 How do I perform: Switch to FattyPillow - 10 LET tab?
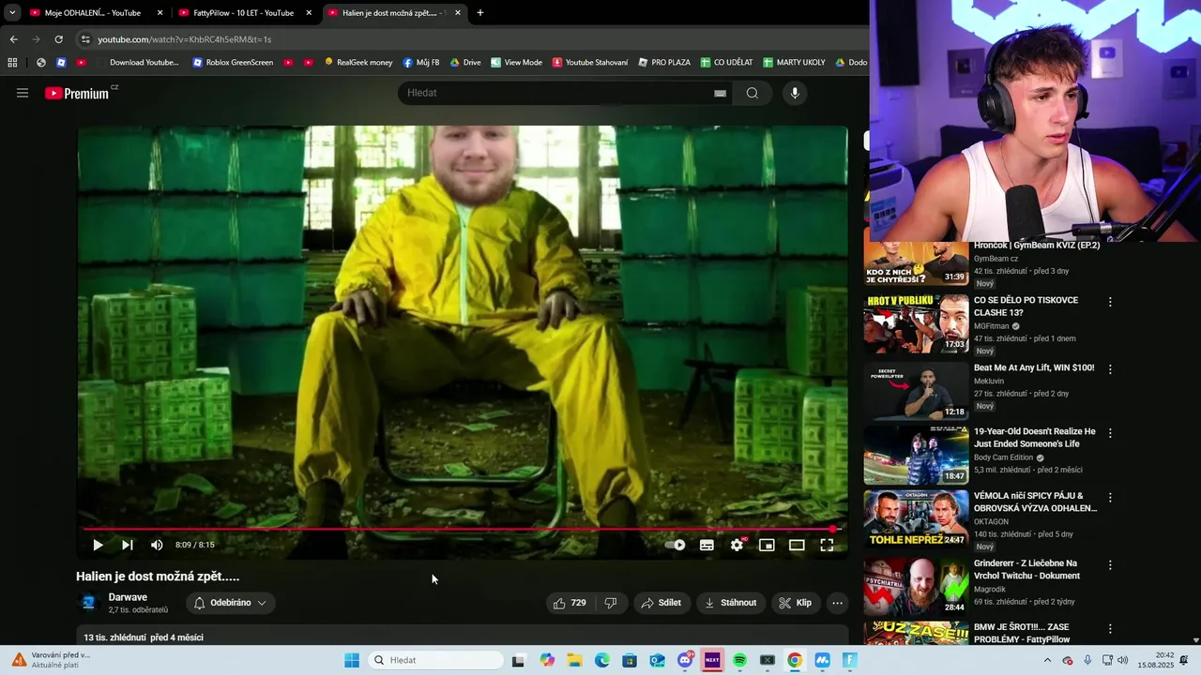coord(243,13)
